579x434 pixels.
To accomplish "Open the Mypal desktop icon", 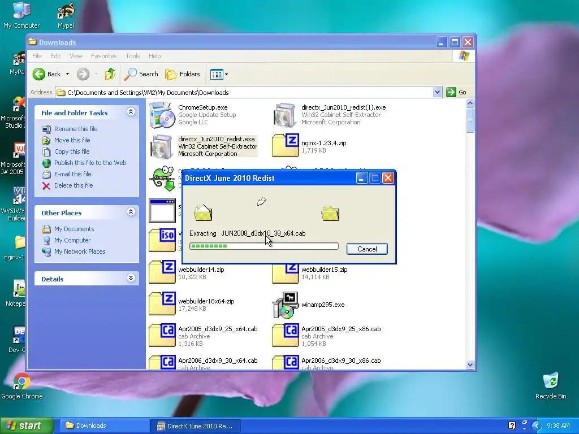I will [x=66, y=15].
